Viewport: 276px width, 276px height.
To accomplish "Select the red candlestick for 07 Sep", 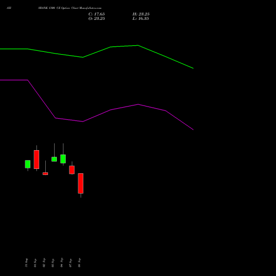I will click(72, 170).
